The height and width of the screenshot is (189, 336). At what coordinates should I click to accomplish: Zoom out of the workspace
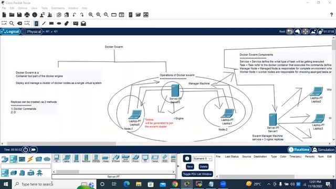point(106,15)
